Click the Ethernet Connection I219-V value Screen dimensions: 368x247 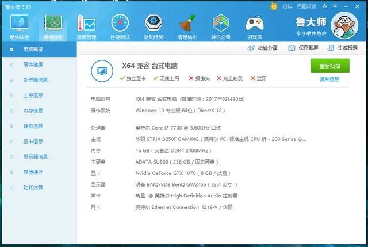(x=184, y=207)
